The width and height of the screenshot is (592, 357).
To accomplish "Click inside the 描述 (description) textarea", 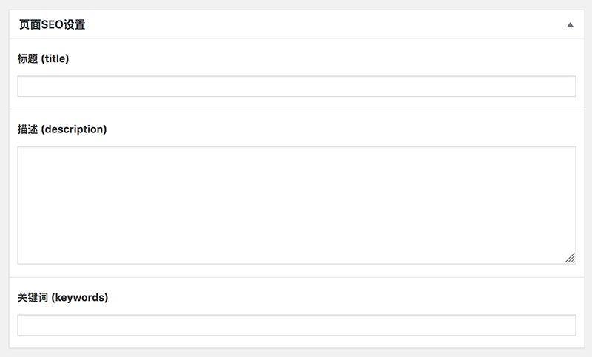I will [296, 205].
